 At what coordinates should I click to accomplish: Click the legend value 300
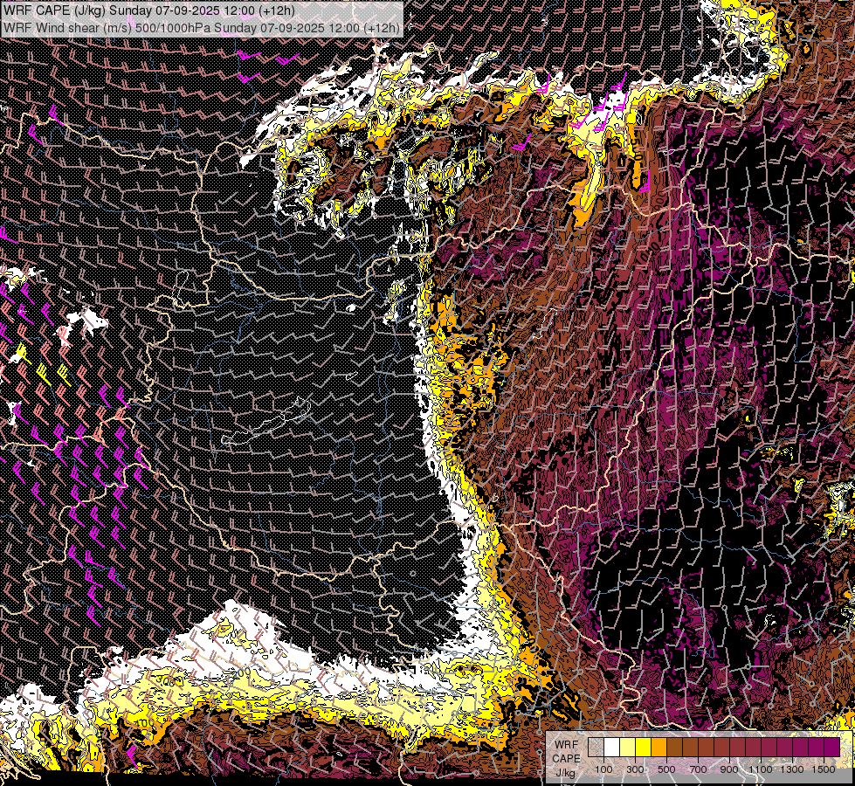point(635,769)
